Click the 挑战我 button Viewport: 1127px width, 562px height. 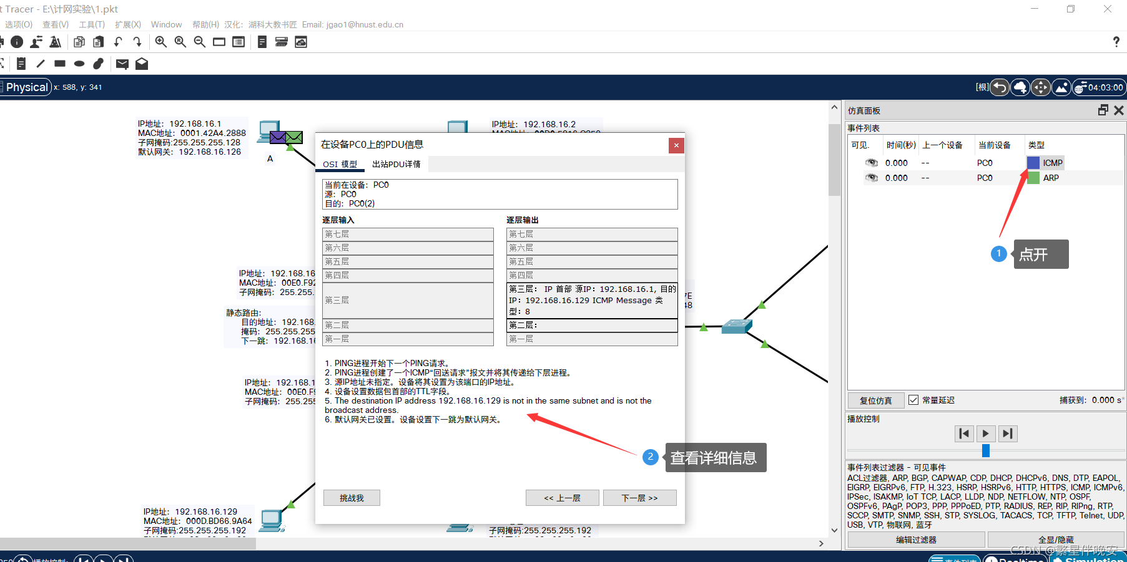(x=352, y=498)
